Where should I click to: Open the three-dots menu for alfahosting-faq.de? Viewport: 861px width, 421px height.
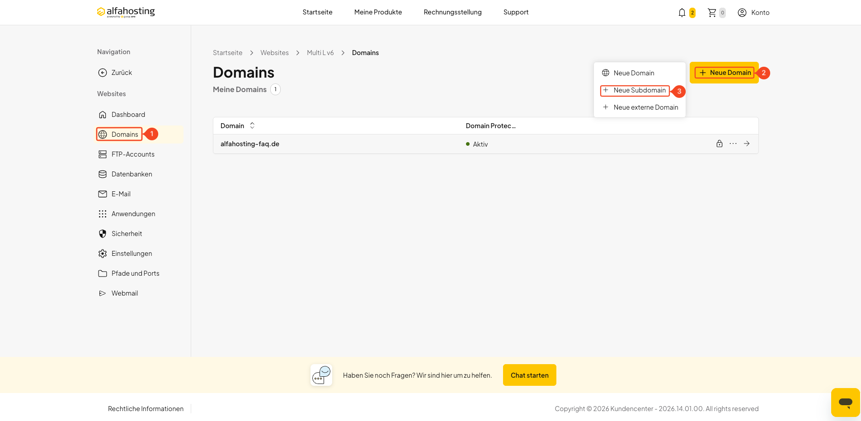[x=733, y=143]
